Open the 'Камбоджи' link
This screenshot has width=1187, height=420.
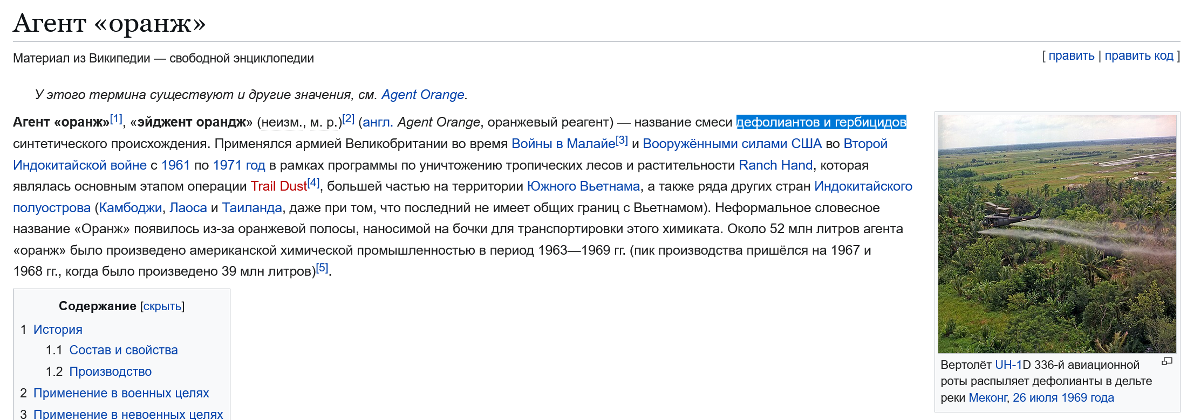130,208
